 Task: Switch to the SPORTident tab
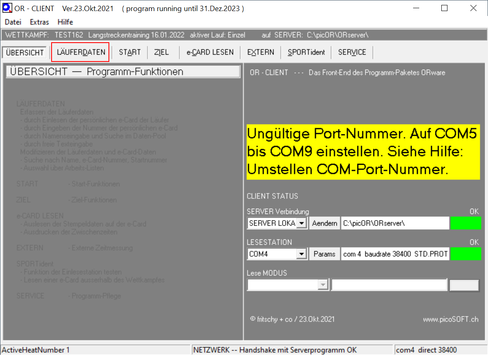pyautogui.click(x=306, y=52)
